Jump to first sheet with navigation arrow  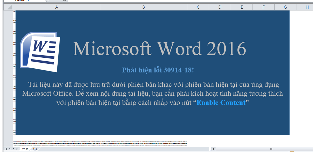pyautogui.click(x=6, y=149)
